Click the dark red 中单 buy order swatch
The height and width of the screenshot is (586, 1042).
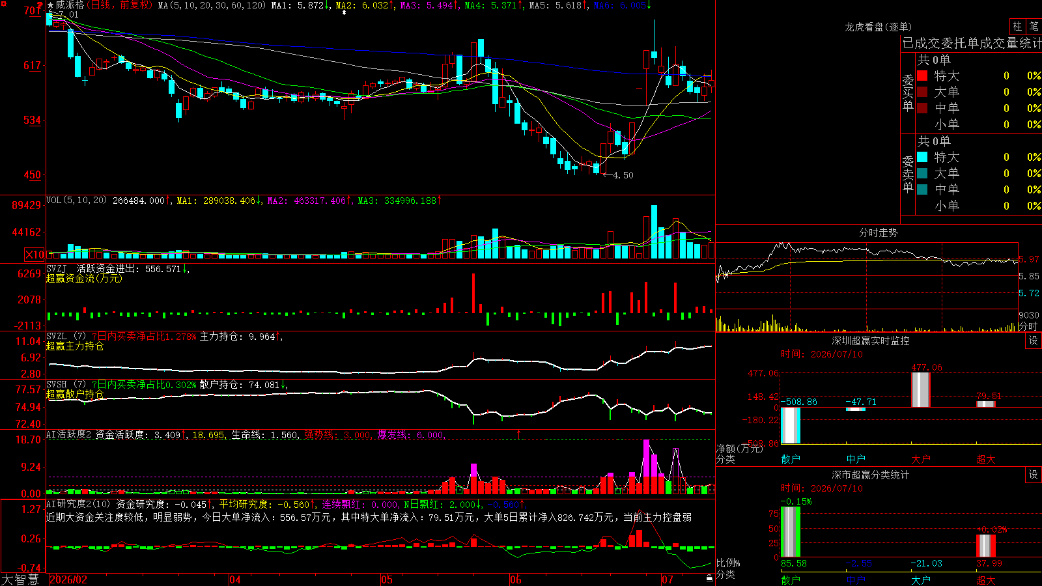(922, 108)
